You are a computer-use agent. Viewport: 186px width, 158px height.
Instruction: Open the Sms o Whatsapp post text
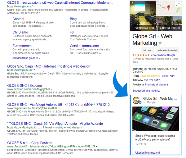click(155, 138)
